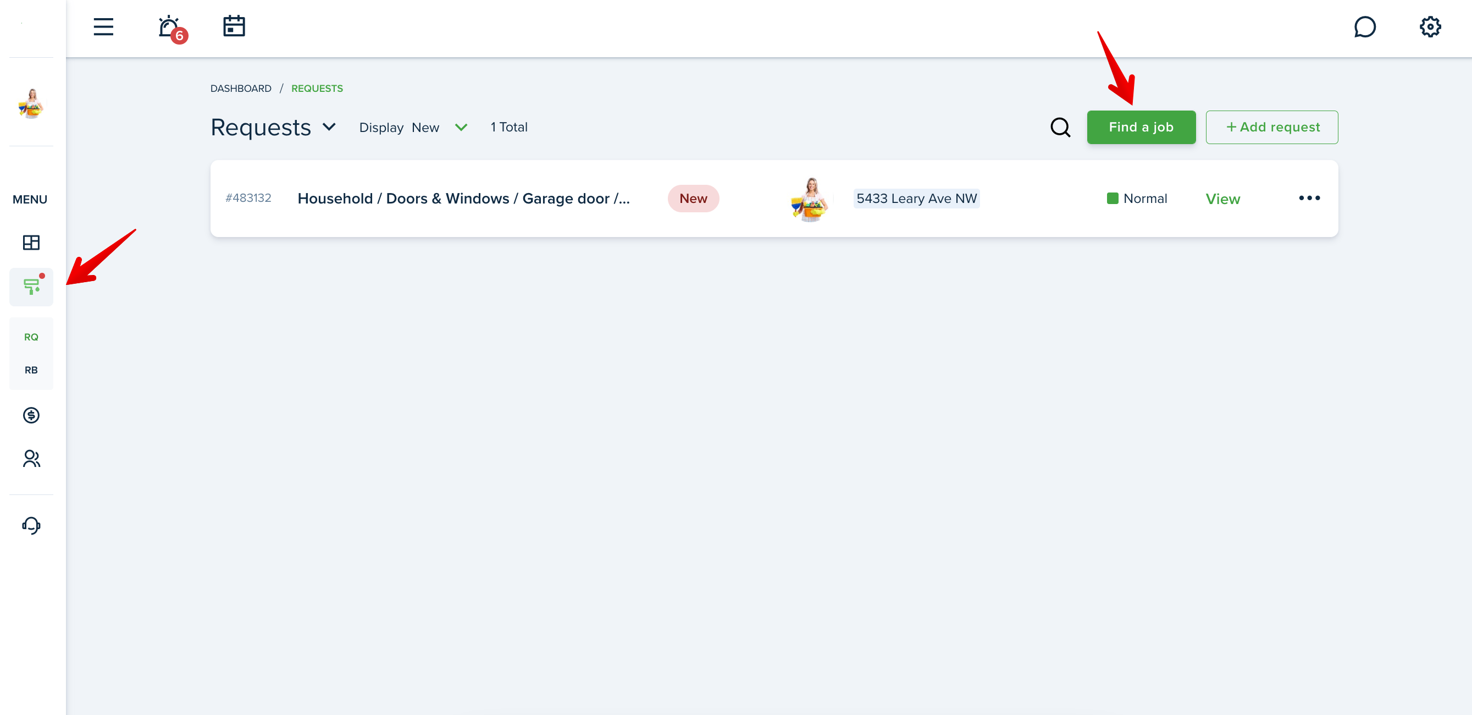Click the search magnifier icon
This screenshot has width=1472, height=715.
click(x=1060, y=127)
